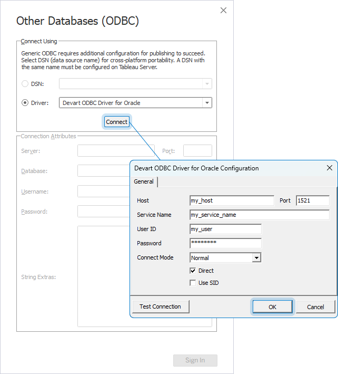Open the DSN dropdown list
This screenshot has width=338, height=374.
(x=207, y=84)
